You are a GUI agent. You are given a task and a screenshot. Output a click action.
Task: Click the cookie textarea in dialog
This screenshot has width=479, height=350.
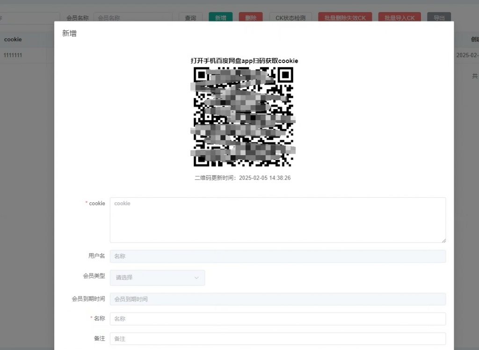[x=278, y=220]
